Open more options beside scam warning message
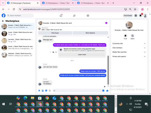The image size is (151, 113). coord(50,52)
